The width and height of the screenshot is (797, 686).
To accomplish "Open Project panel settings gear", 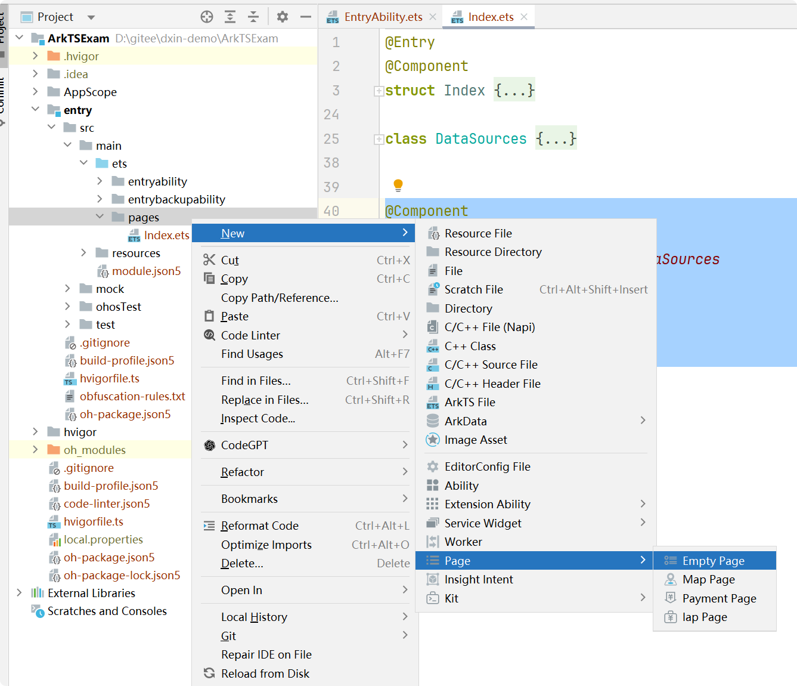I will pos(283,17).
